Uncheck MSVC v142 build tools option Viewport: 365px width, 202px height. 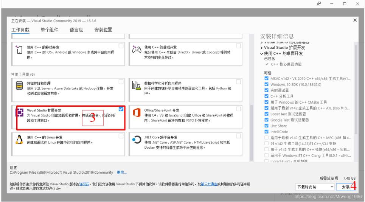266,78
